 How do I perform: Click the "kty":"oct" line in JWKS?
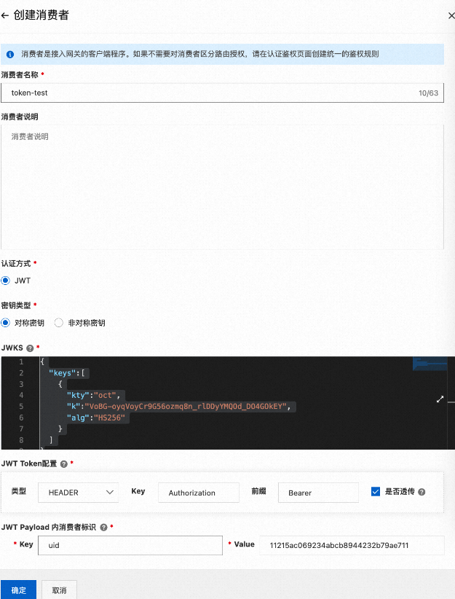93,396
